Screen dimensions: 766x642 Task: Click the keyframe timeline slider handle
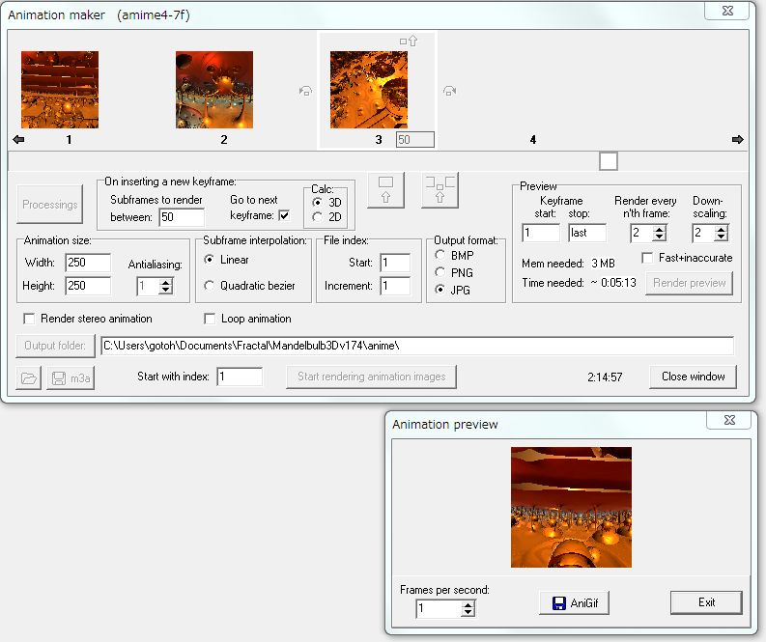[x=609, y=161]
